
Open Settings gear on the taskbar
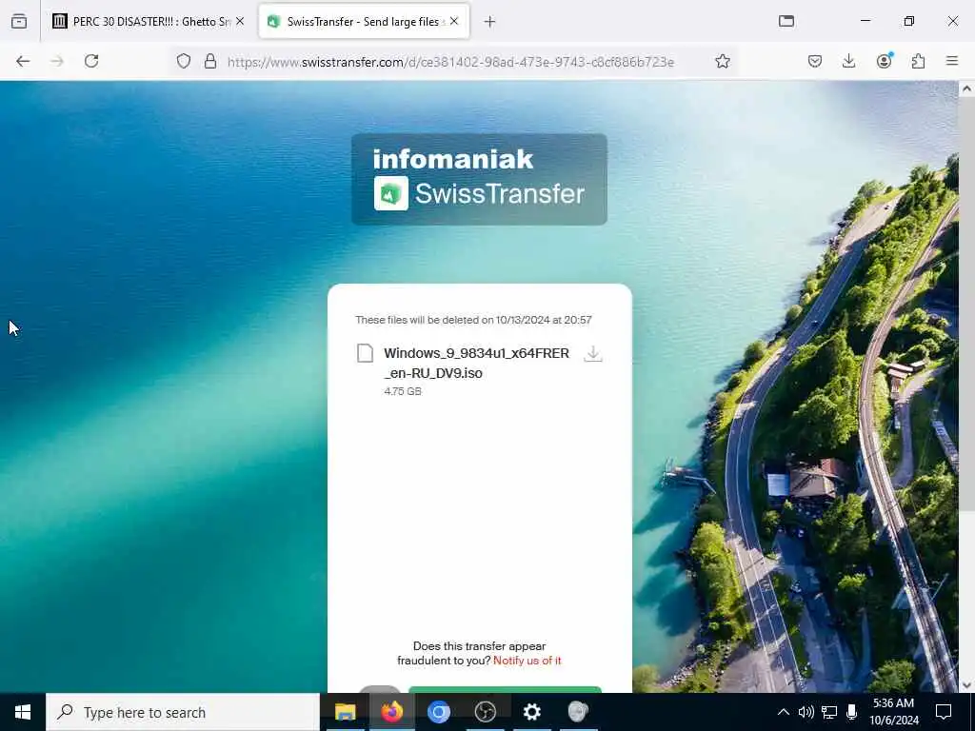pyautogui.click(x=531, y=712)
